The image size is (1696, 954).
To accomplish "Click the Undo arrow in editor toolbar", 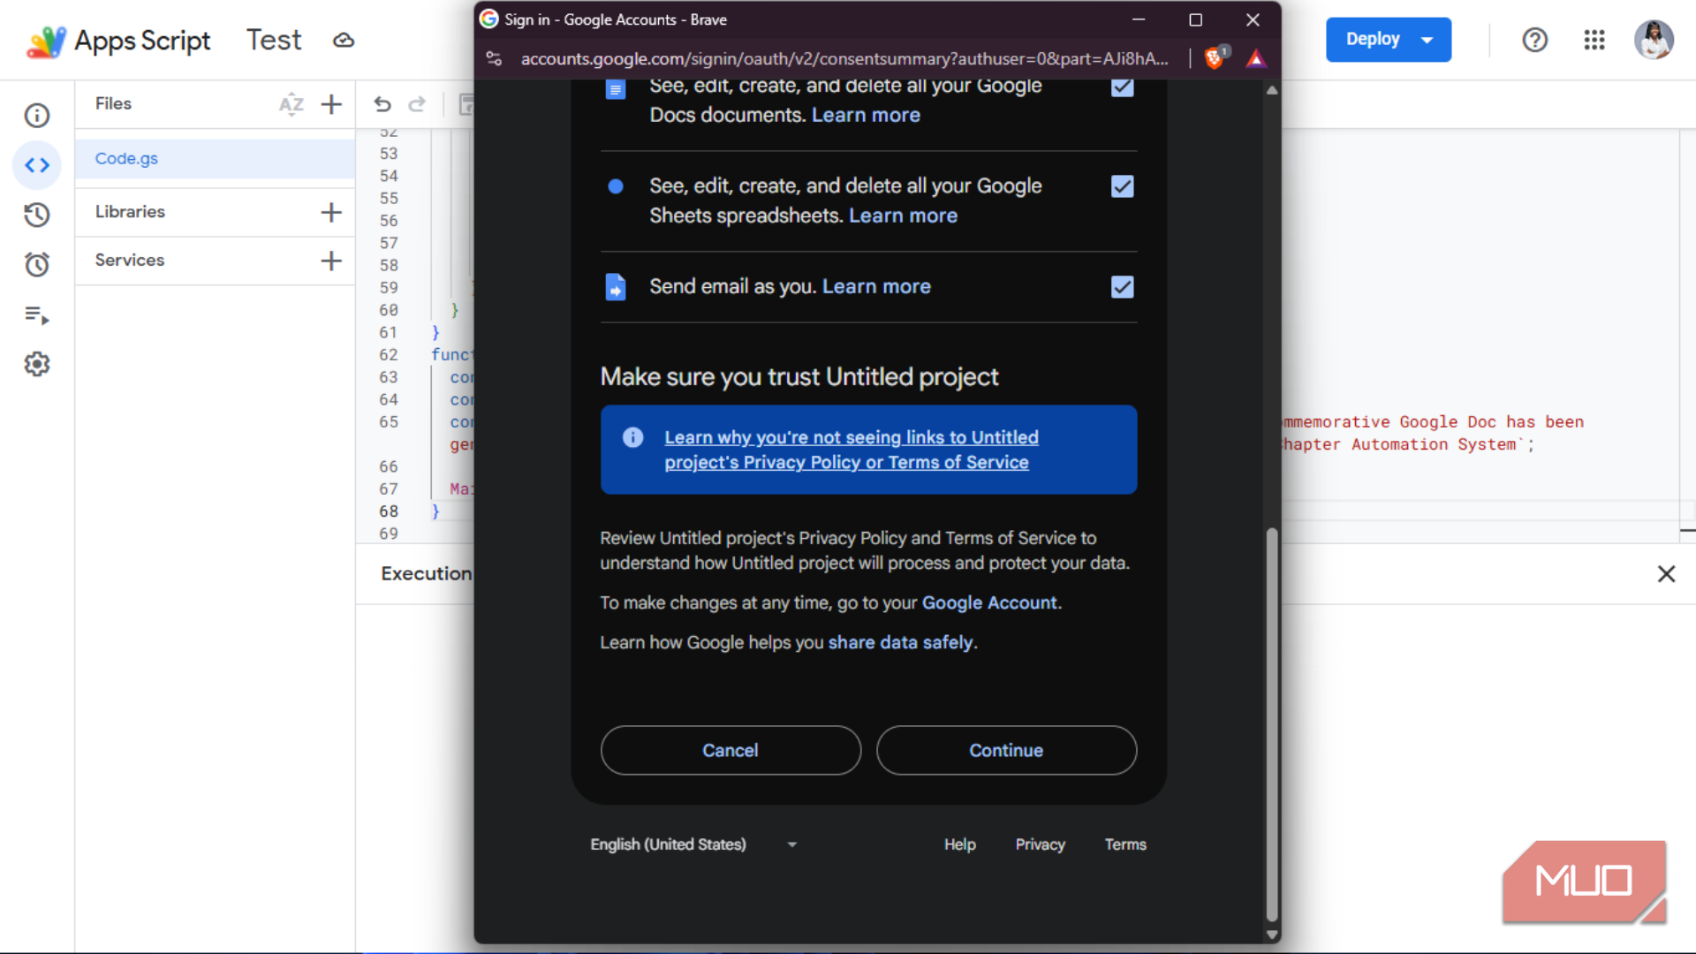I will coord(382,104).
